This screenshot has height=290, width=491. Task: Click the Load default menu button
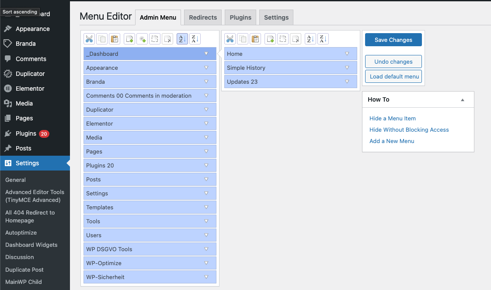(393, 76)
